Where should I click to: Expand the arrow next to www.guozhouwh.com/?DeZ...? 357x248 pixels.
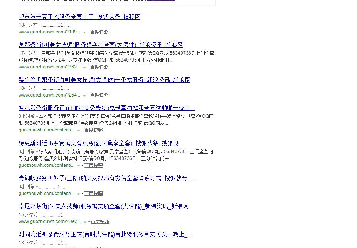[x=85, y=222]
